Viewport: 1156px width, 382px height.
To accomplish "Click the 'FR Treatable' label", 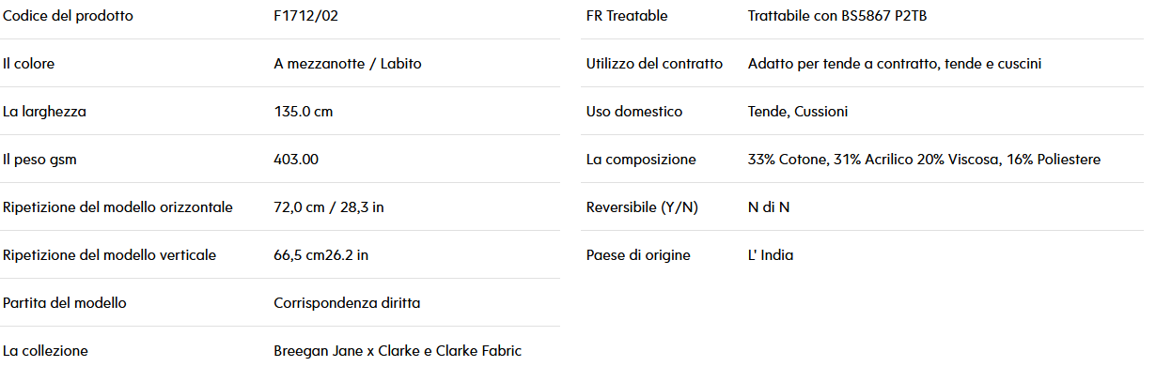I will 627,16.
